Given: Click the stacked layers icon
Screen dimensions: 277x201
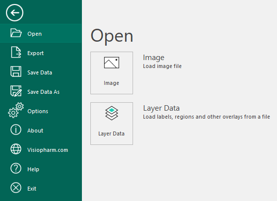Looking at the screenshot, I should click(112, 113).
